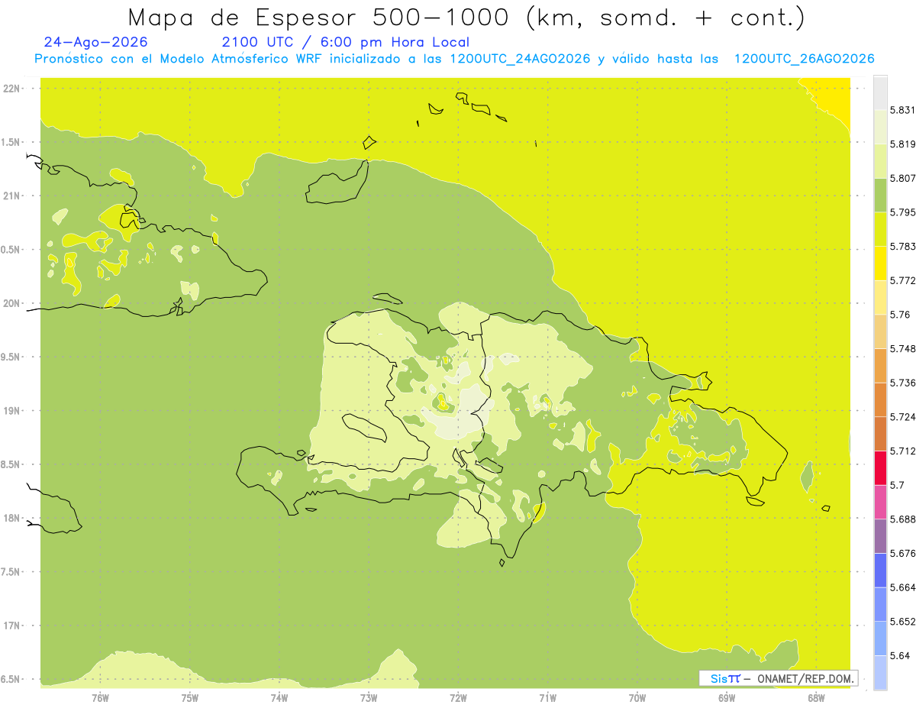
Task: Pick the orange legend swatch between 5.736 and 5.724
Action: coord(880,399)
